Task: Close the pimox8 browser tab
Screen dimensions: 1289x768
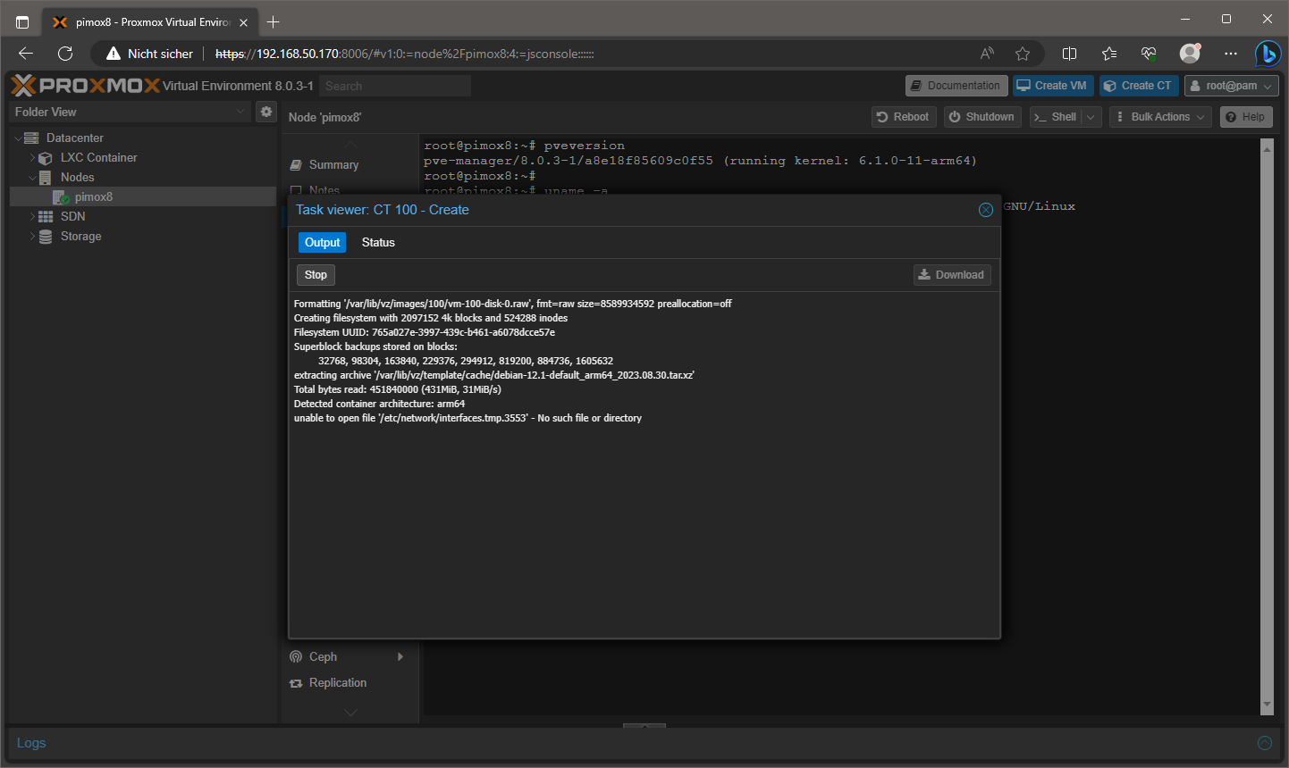Action: (x=243, y=22)
